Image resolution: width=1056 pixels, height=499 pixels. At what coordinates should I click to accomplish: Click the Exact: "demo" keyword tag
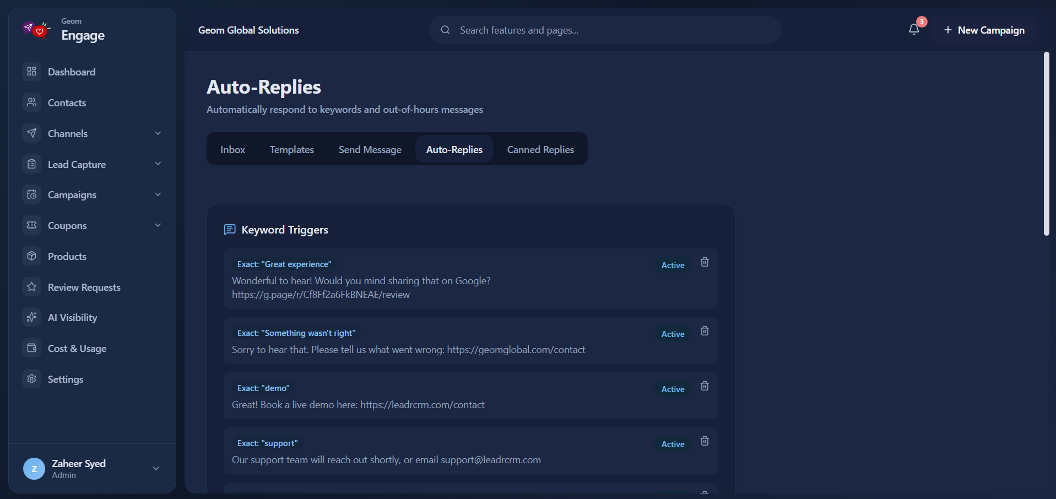(263, 388)
